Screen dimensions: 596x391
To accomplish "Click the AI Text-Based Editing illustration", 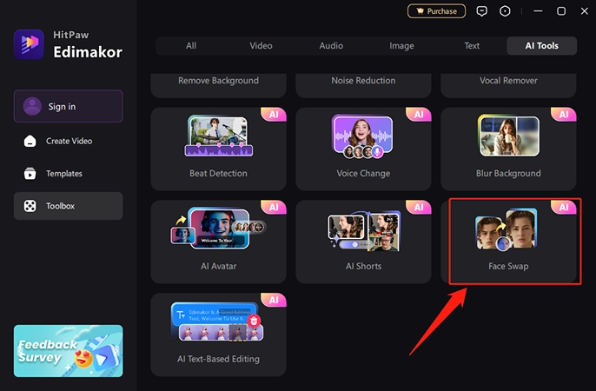I will [217, 321].
